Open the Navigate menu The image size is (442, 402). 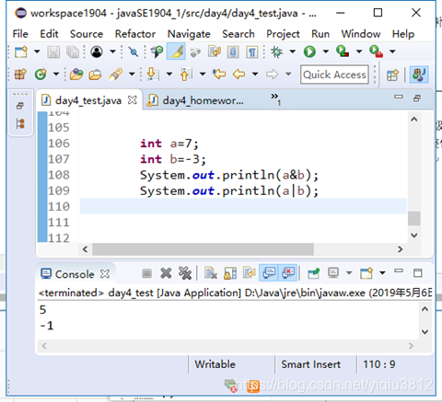189,34
